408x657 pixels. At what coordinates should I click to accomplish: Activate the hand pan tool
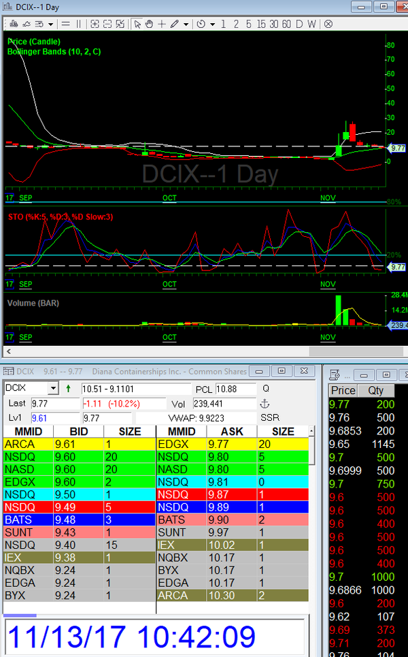150,25
